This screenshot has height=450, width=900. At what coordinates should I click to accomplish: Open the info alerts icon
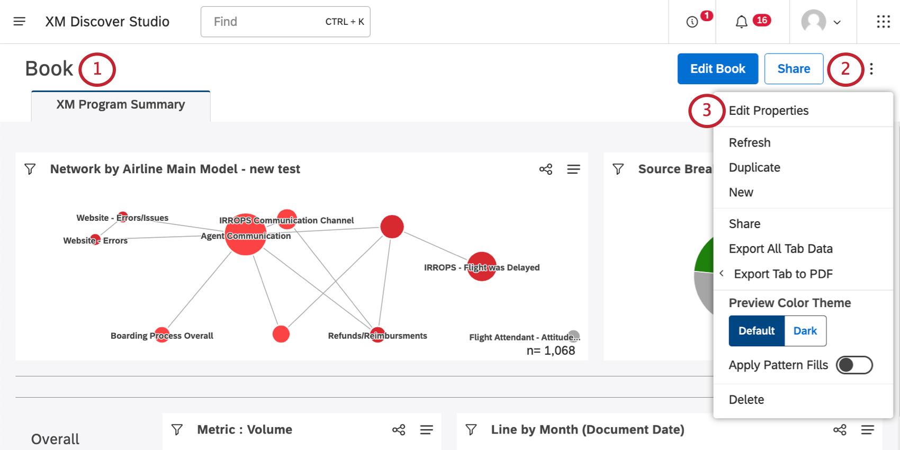click(x=692, y=22)
